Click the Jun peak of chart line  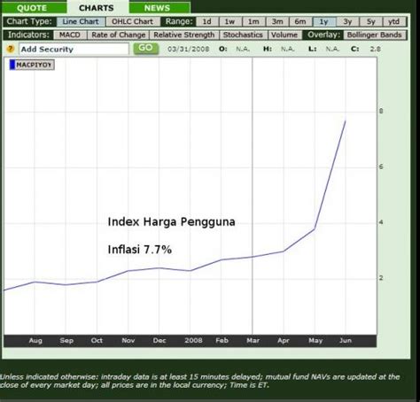click(x=345, y=121)
